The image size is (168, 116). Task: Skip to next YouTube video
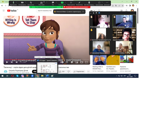[x=12, y=62]
